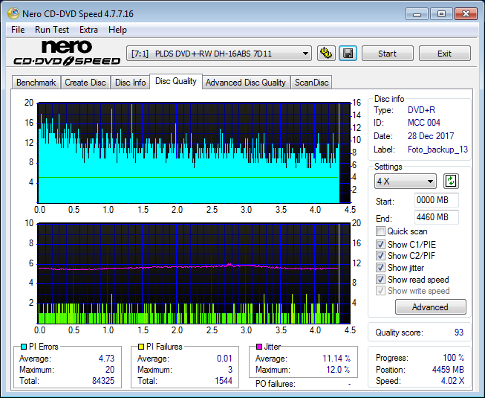The width and height of the screenshot is (485, 398).
Task: Click the disc type DVD+R
Action: pyautogui.click(x=421, y=110)
